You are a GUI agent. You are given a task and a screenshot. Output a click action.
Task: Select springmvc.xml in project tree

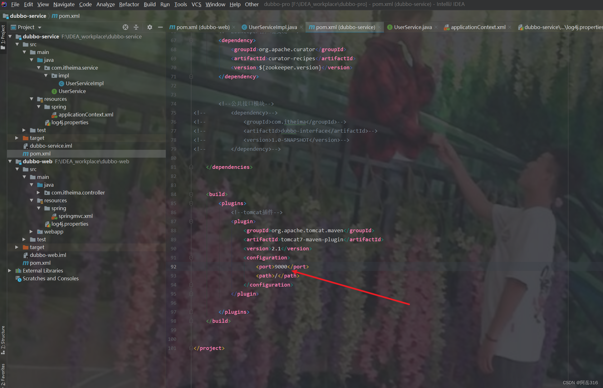(x=76, y=216)
